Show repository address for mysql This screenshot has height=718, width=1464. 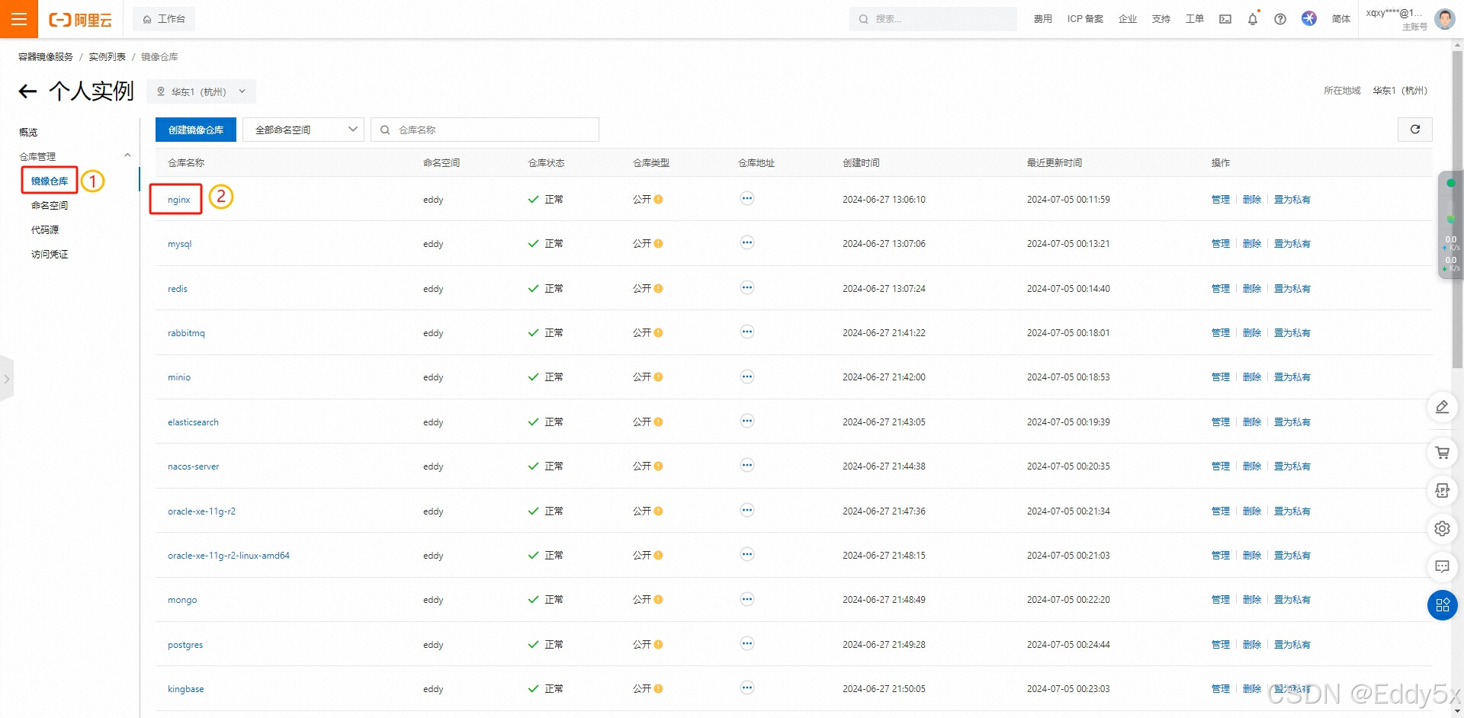(x=747, y=242)
